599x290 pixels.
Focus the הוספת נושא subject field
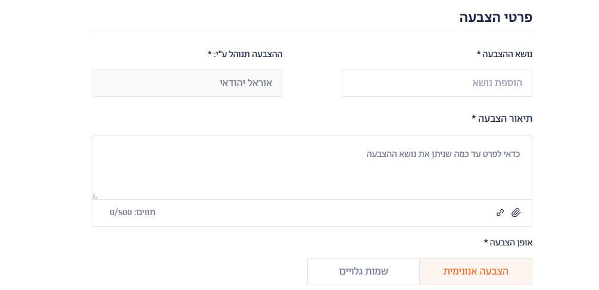[x=437, y=83]
